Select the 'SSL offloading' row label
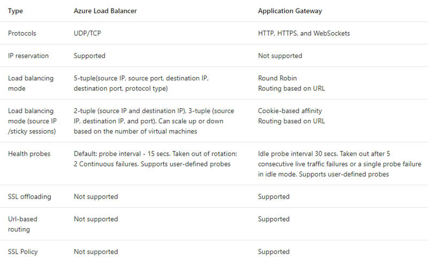The image size is (428, 272). click(x=29, y=197)
